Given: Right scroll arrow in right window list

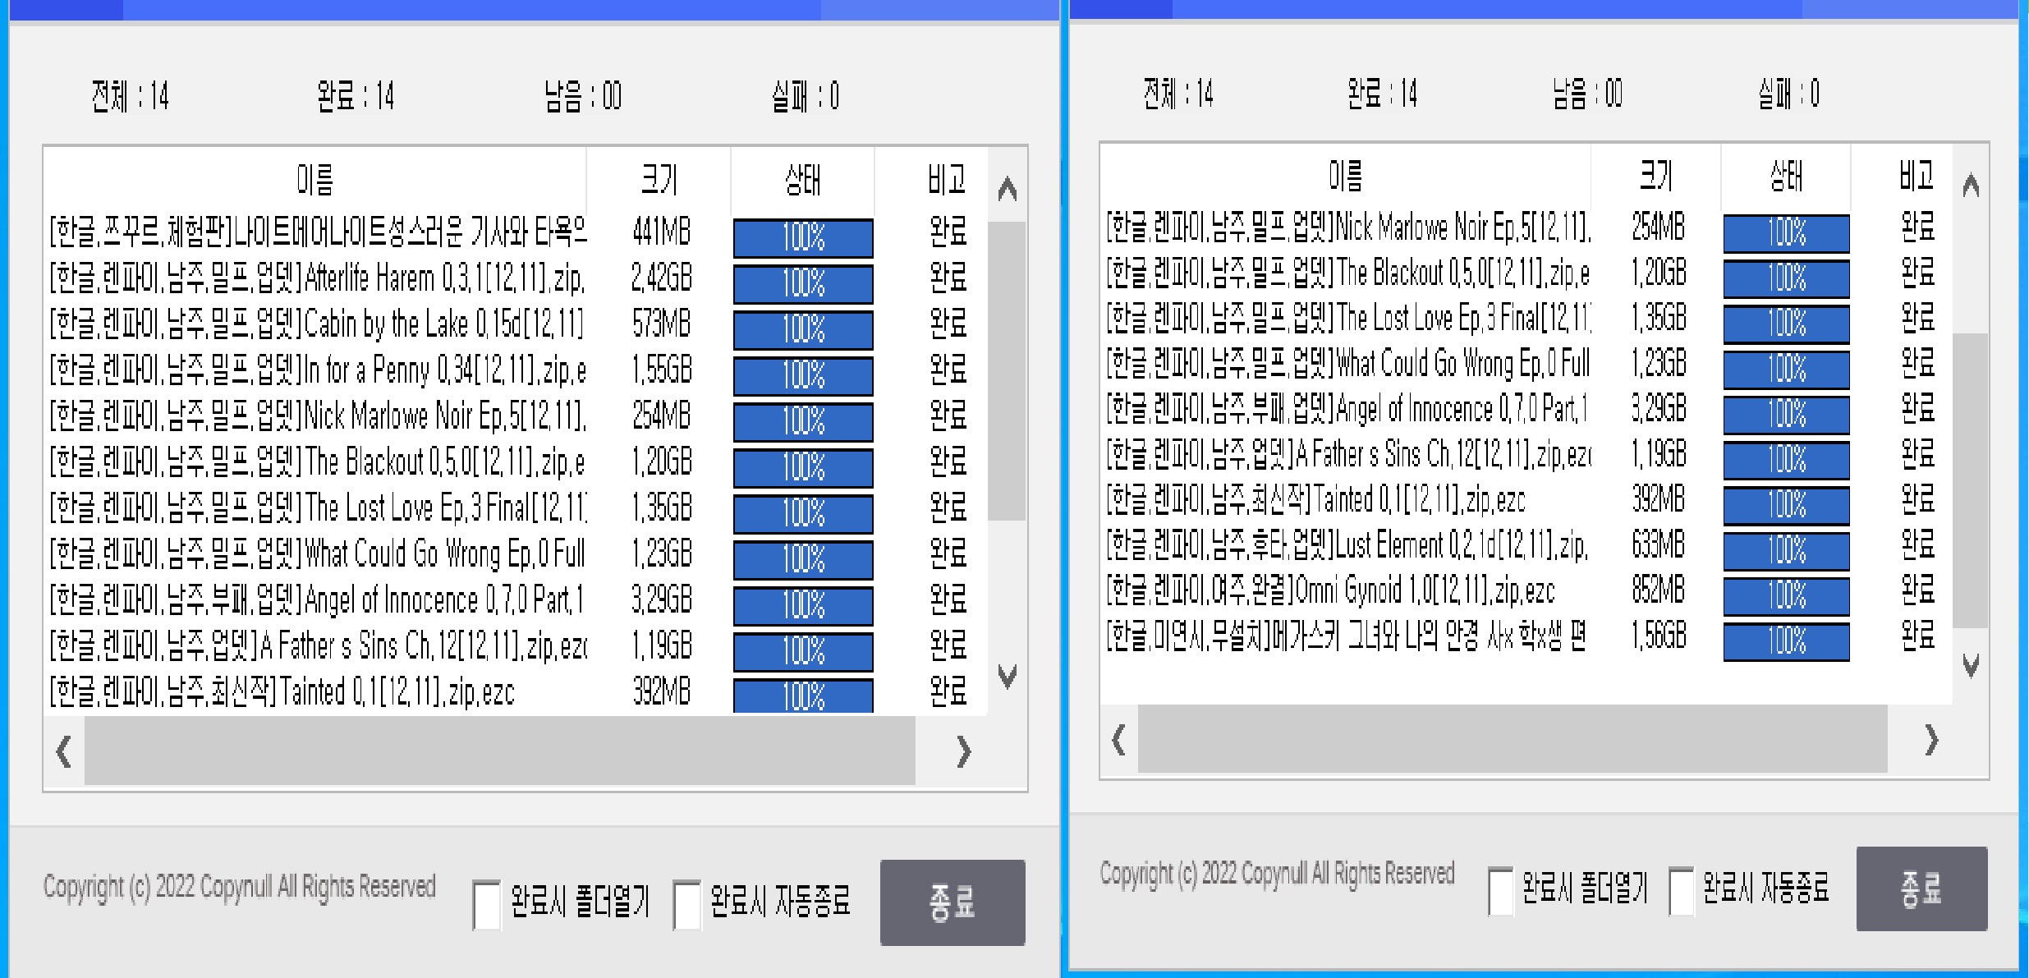Looking at the screenshot, I should point(1931,740).
